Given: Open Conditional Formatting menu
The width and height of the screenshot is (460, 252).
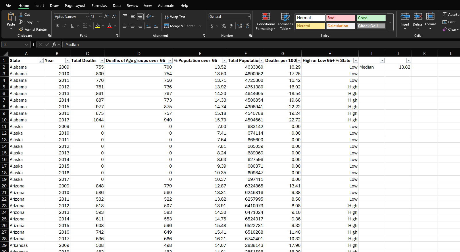Looking at the screenshot, I should (x=266, y=22).
